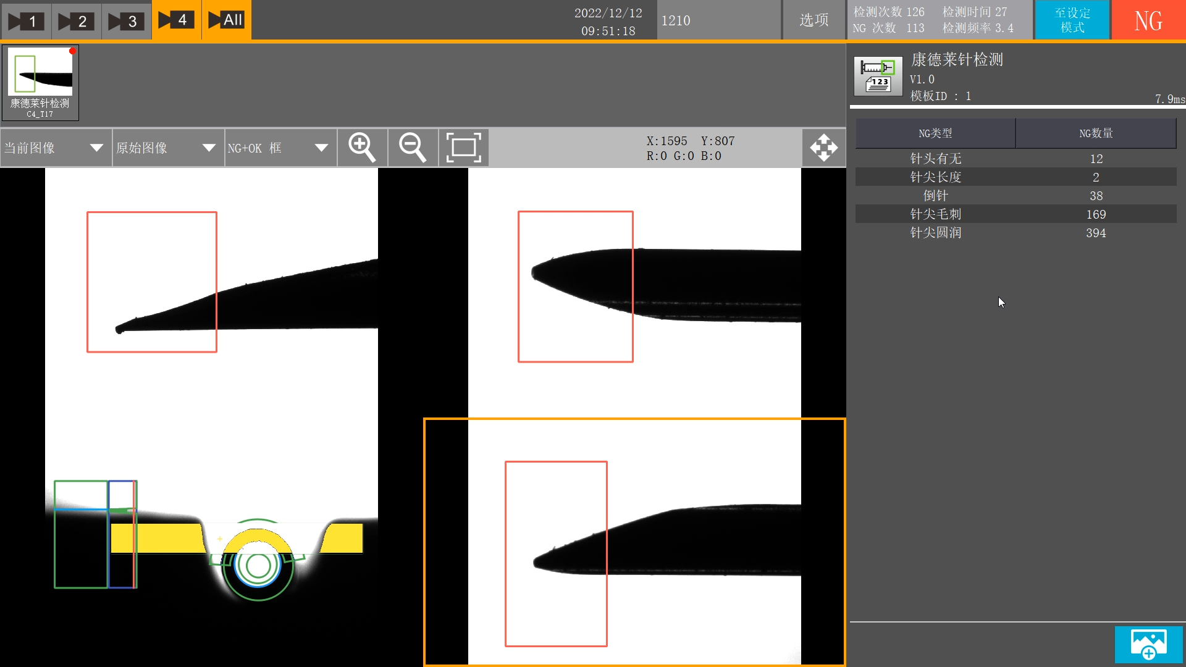
Task: Click the add image button bottom right
Action: [1148, 644]
